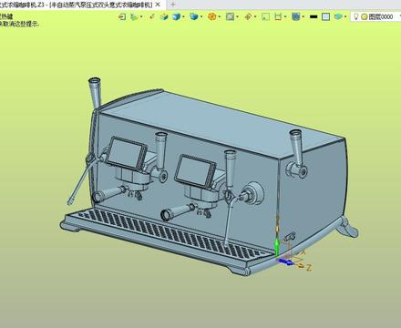
Task: Open the dropdown arrow beside the blue cube
Action: [183, 17]
